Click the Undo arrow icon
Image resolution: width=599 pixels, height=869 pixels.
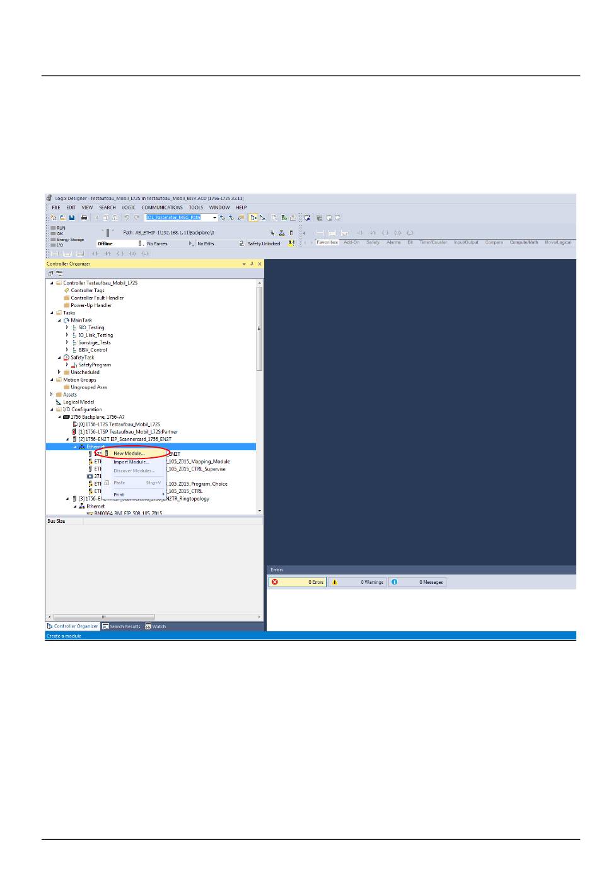pos(127,218)
